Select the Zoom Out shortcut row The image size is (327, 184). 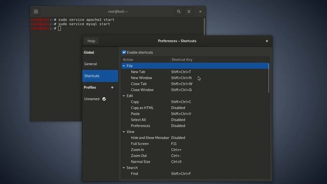pos(195,156)
